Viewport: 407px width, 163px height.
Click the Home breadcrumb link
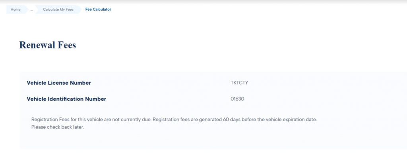pos(16,10)
